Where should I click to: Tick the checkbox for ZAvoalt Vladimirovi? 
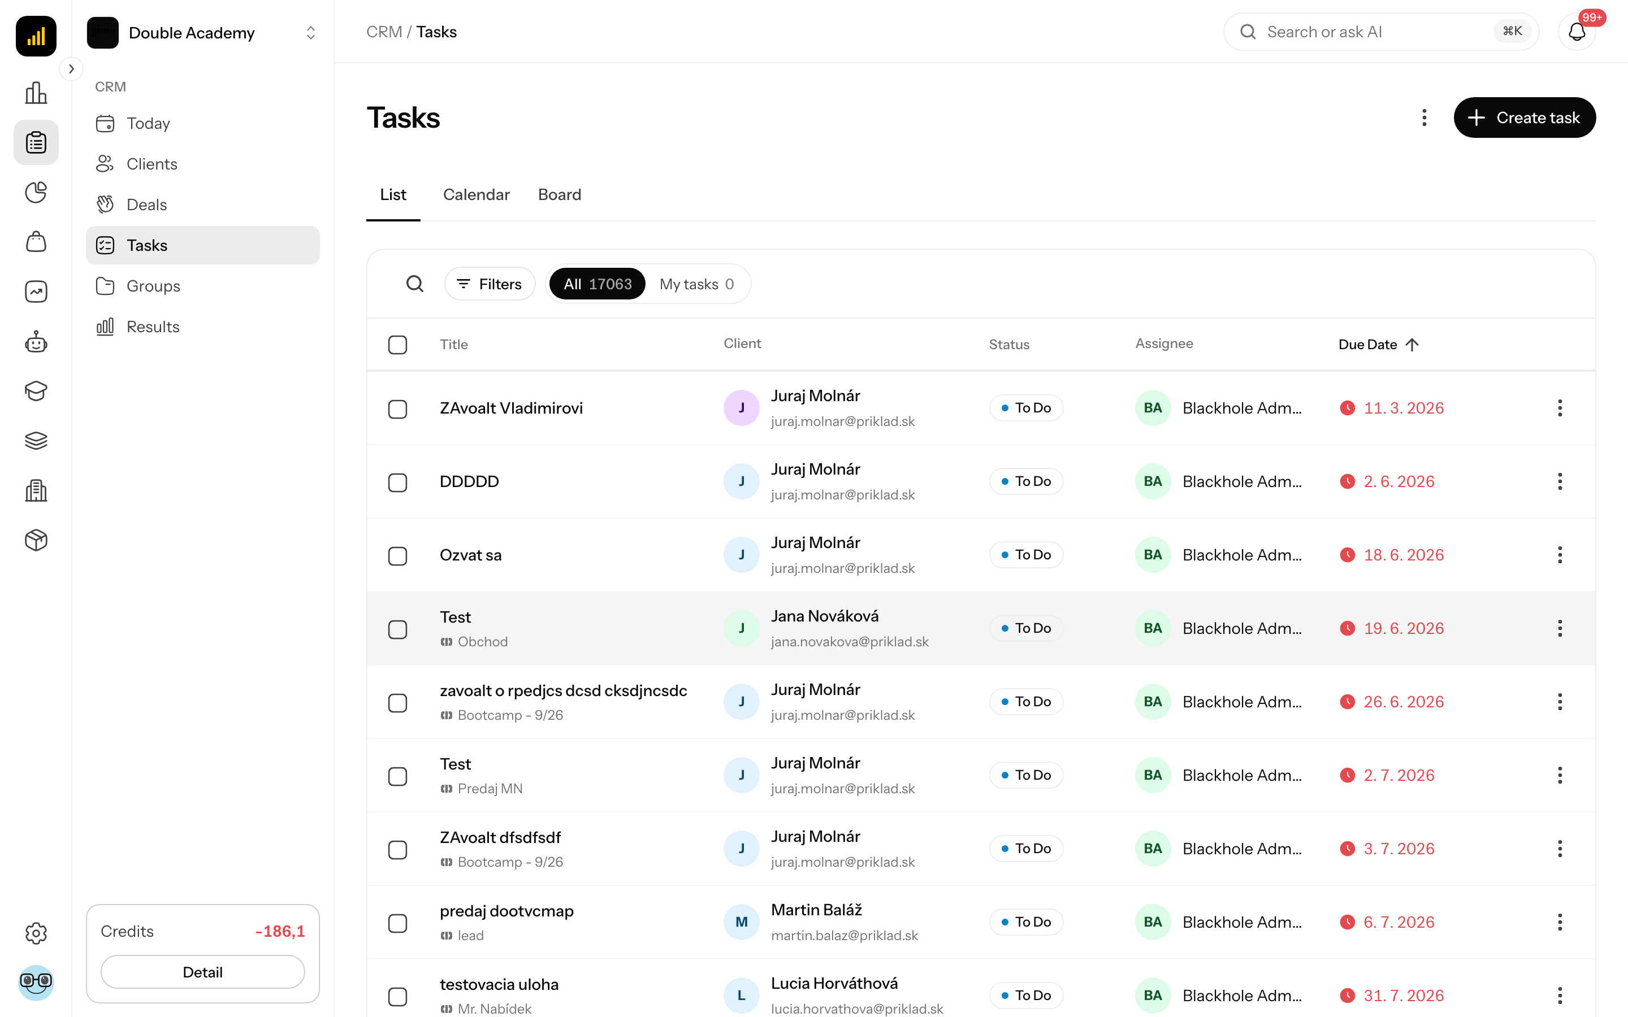397,409
